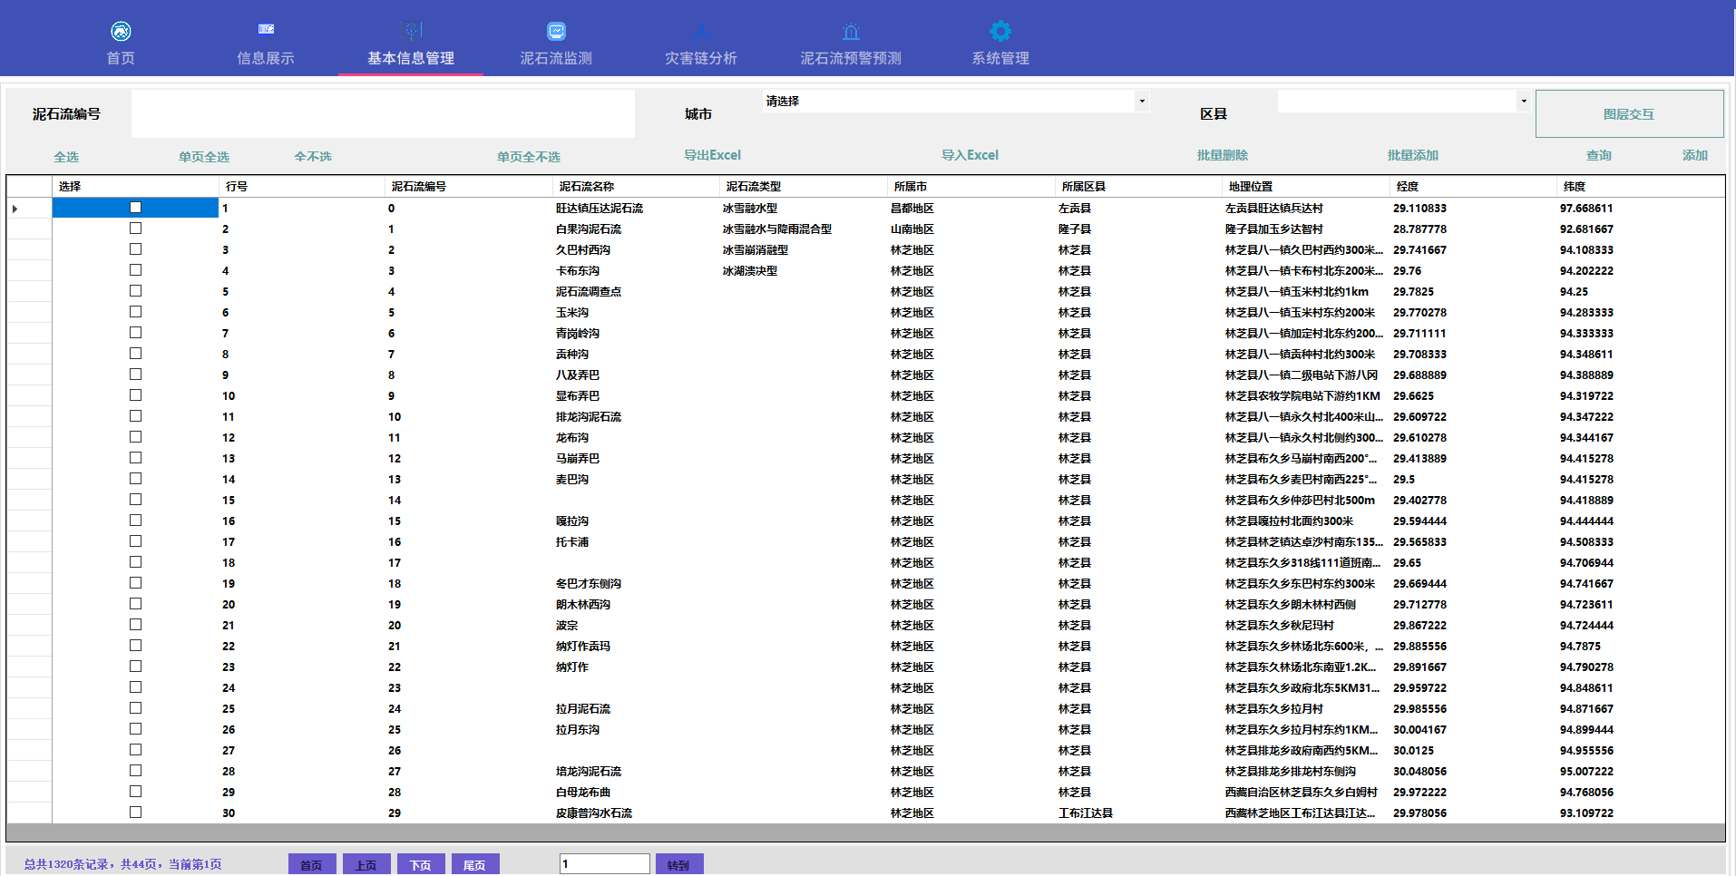Click the 经度 column header
This screenshot has height=876, width=1736.
click(1473, 186)
